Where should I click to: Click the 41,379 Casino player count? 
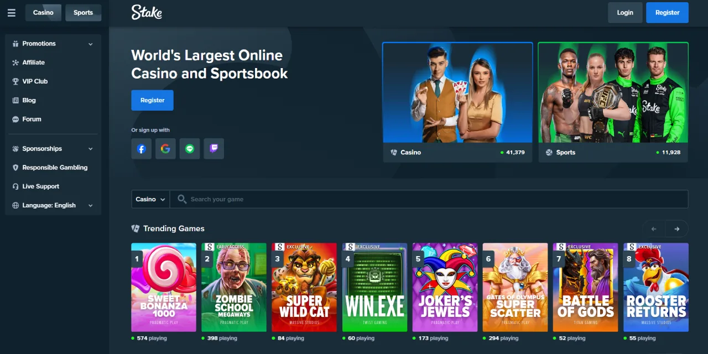pos(516,152)
